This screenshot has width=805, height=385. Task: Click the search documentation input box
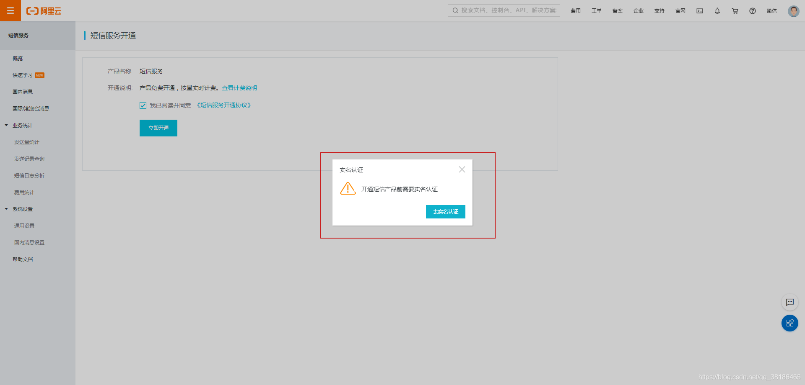click(x=503, y=10)
